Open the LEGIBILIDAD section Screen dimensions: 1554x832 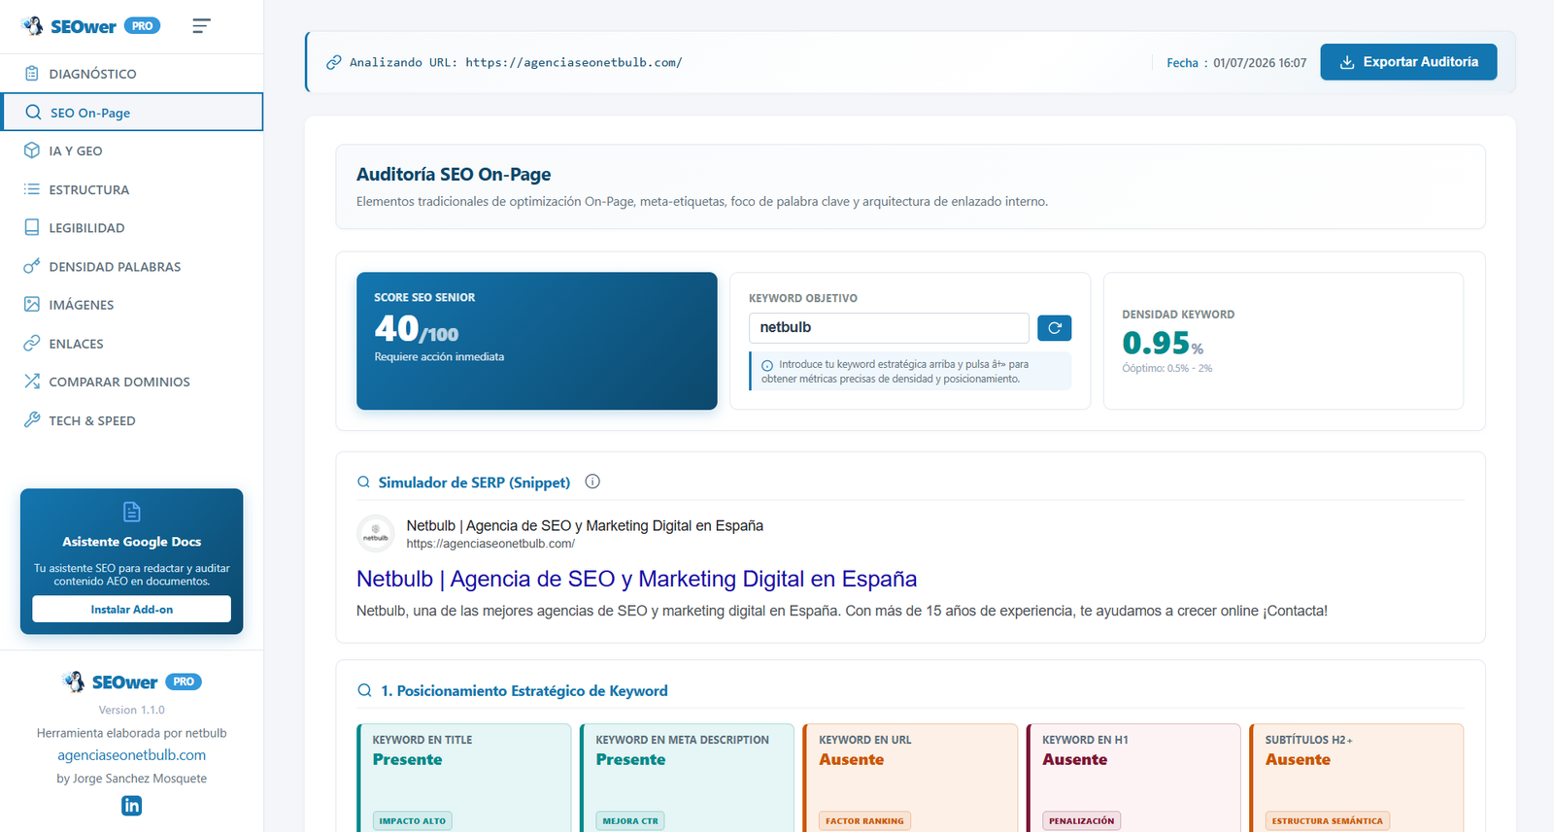coord(132,227)
